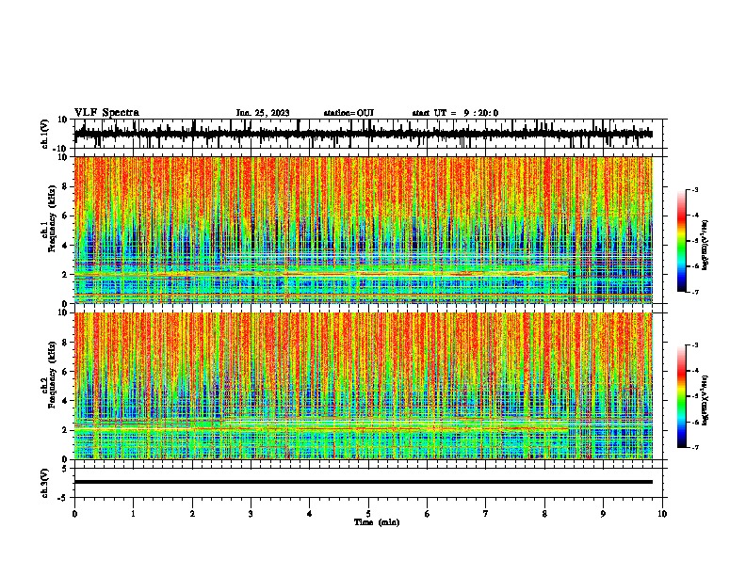Click the ch.2 color scale bar
Image resolution: width=746 pixels, height=576 pixels.
pyautogui.click(x=682, y=396)
